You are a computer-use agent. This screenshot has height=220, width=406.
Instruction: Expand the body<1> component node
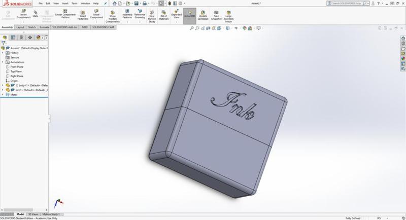click(x=3, y=85)
